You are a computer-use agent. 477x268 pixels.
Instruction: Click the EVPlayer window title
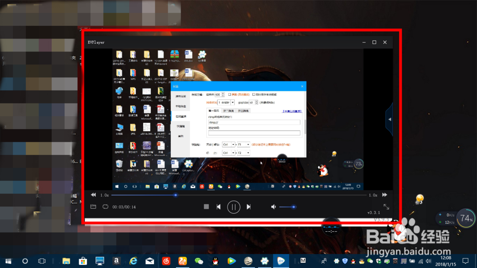96,42
